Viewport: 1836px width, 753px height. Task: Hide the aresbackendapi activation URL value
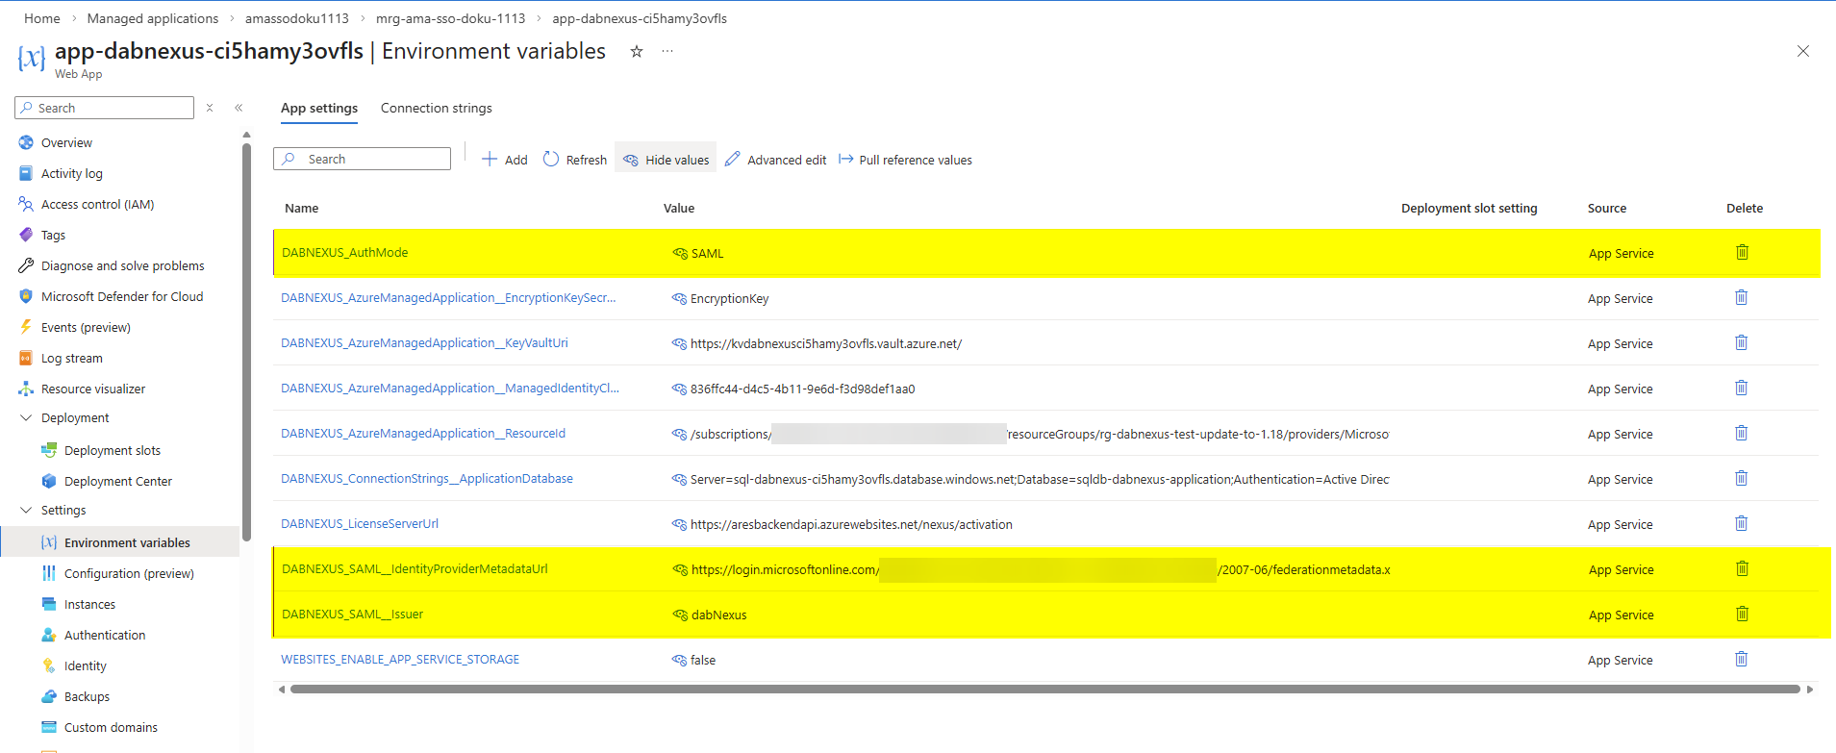679,525
